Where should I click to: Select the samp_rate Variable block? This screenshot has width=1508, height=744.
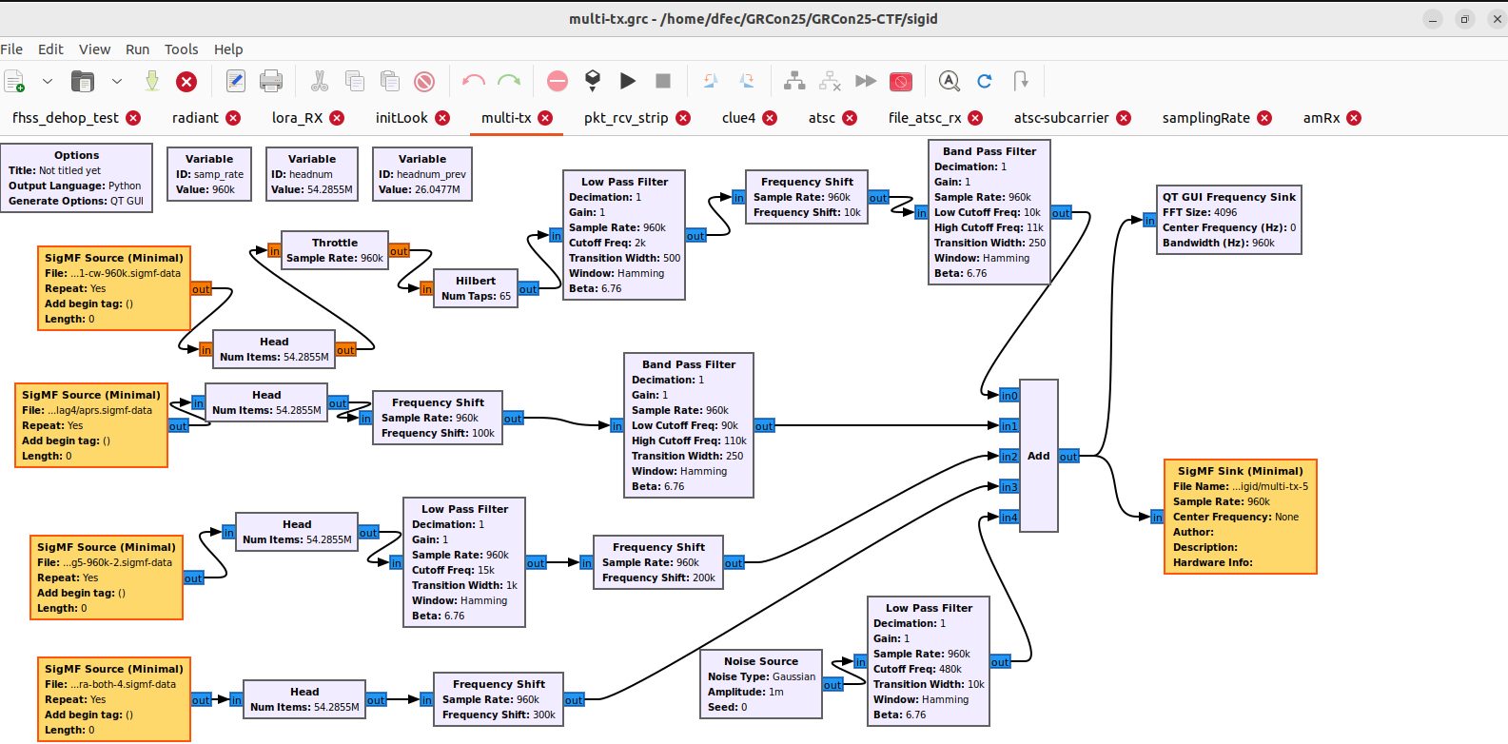(x=209, y=173)
